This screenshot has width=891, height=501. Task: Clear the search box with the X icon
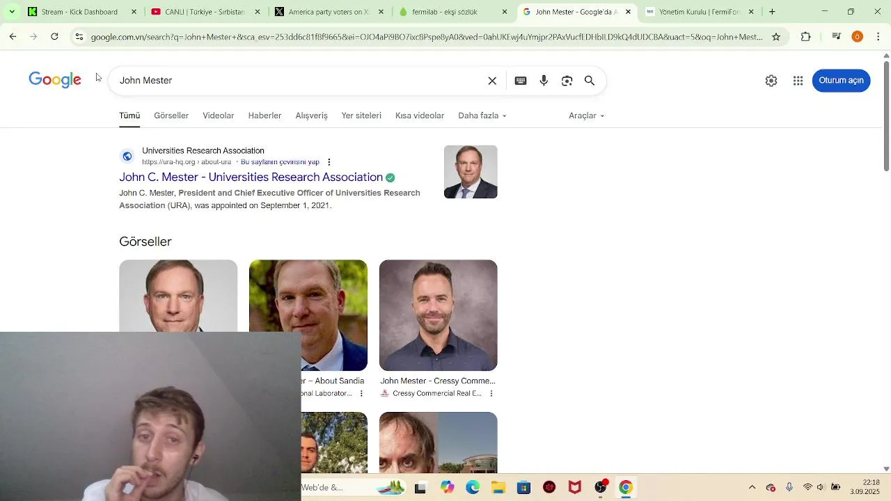pos(492,81)
